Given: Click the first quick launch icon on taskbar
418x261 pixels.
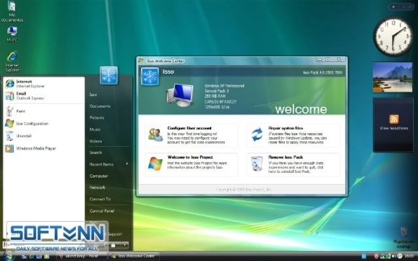Looking at the screenshot, I should 24,256.
